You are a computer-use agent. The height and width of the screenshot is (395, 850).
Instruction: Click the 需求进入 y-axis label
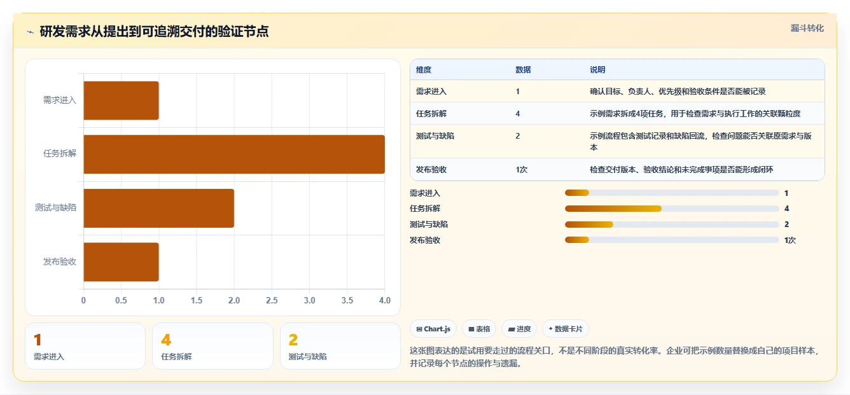click(60, 100)
